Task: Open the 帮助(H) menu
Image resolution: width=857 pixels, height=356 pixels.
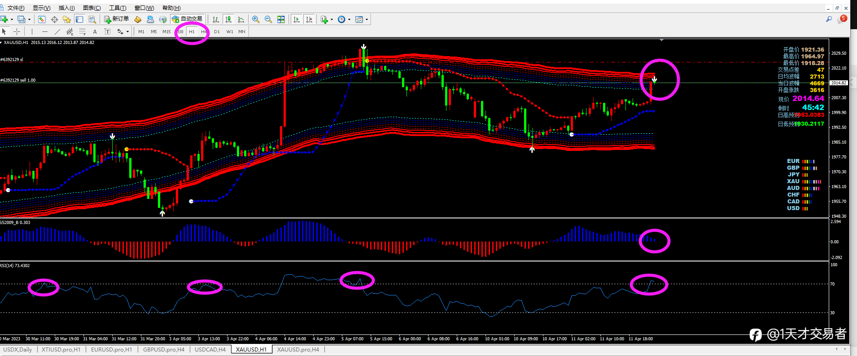Action: (171, 8)
